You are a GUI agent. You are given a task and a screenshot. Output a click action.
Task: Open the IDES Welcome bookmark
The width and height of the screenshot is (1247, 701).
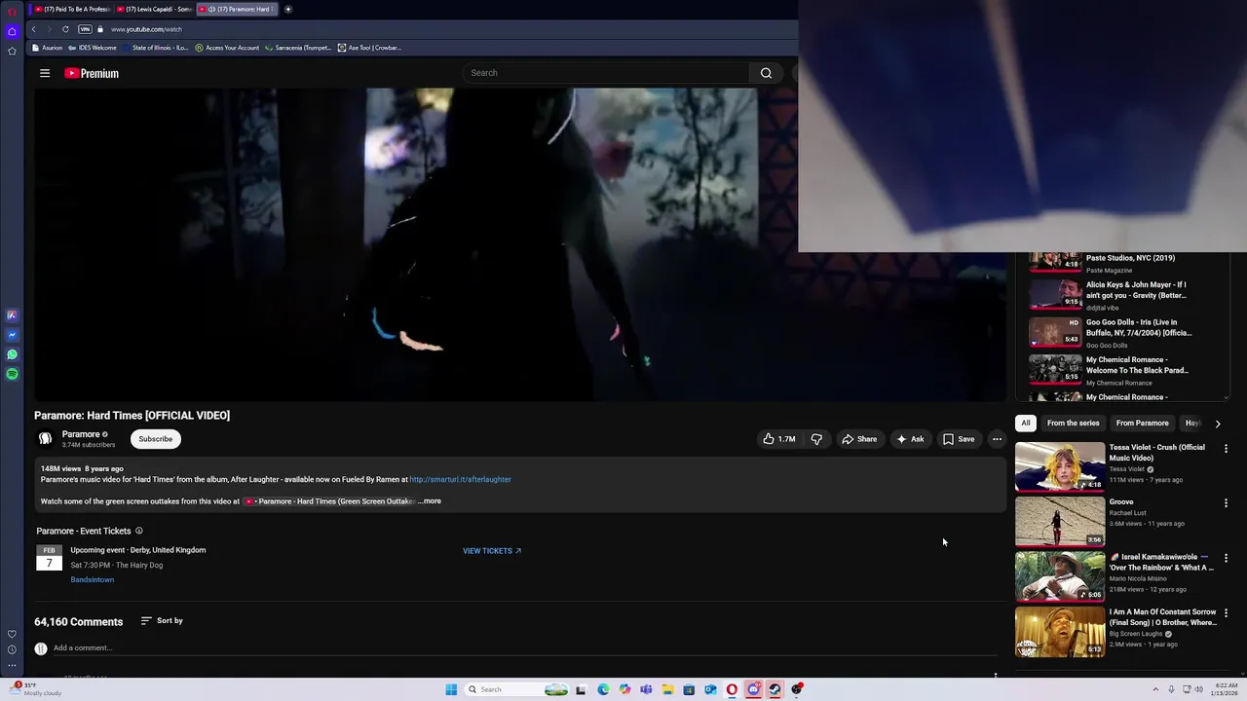93,48
